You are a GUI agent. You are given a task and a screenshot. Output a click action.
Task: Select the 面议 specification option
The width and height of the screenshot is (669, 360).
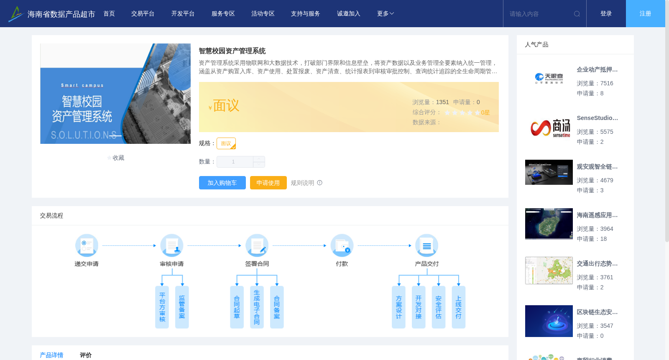tap(226, 143)
